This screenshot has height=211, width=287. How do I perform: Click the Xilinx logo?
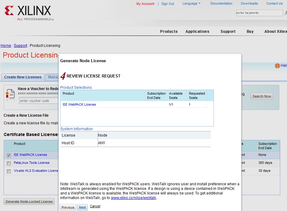pyautogui.click(x=29, y=13)
